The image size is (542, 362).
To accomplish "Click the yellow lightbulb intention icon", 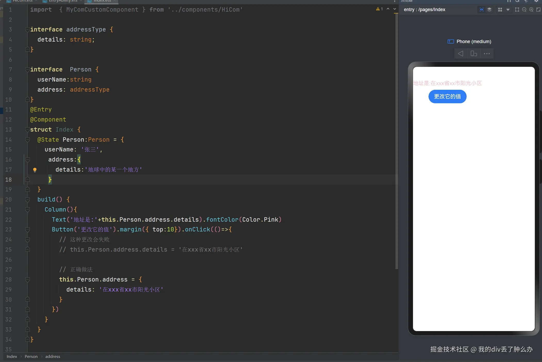I will click(x=35, y=170).
